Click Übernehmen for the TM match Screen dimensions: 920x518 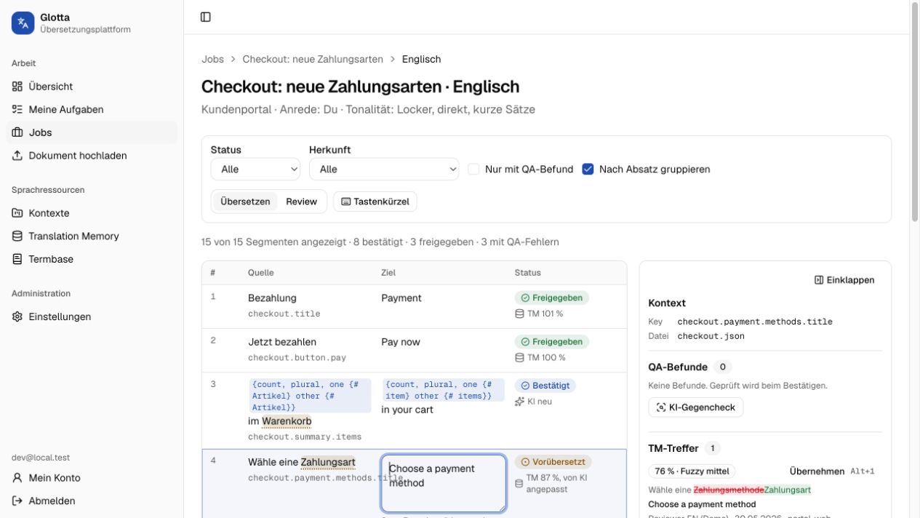(817, 471)
